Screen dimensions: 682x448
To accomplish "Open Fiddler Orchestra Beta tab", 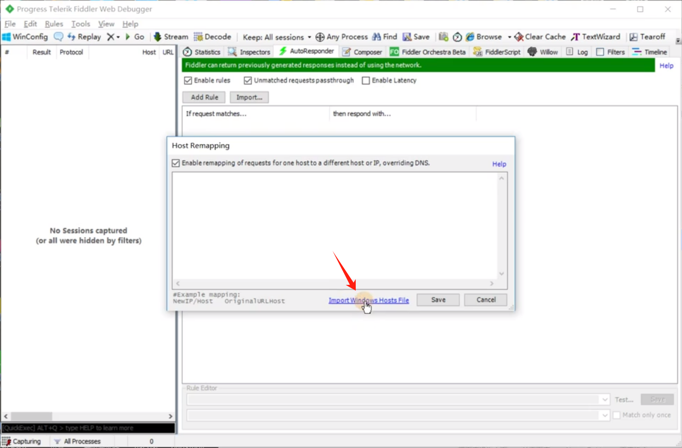I will click(428, 52).
